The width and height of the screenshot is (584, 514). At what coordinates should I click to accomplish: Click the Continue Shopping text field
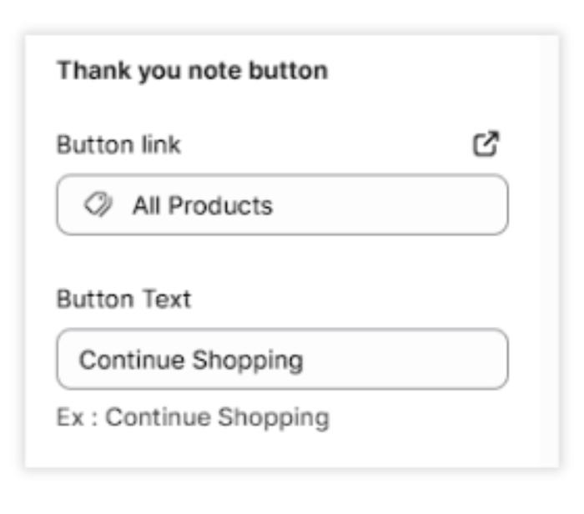pyautogui.click(x=282, y=360)
